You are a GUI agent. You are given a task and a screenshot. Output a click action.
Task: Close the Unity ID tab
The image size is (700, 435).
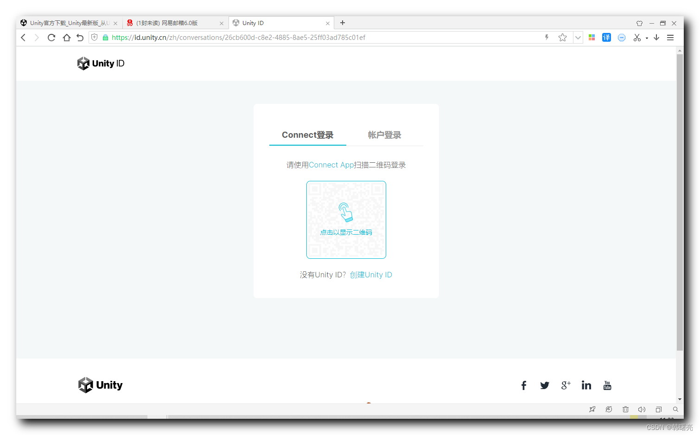click(x=328, y=23)
